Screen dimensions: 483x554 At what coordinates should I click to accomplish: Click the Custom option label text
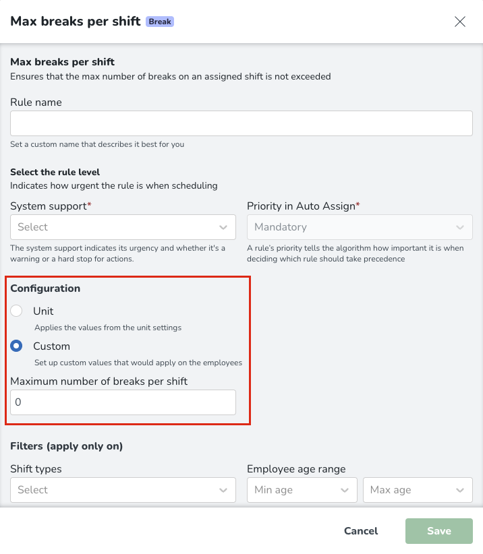52,346
